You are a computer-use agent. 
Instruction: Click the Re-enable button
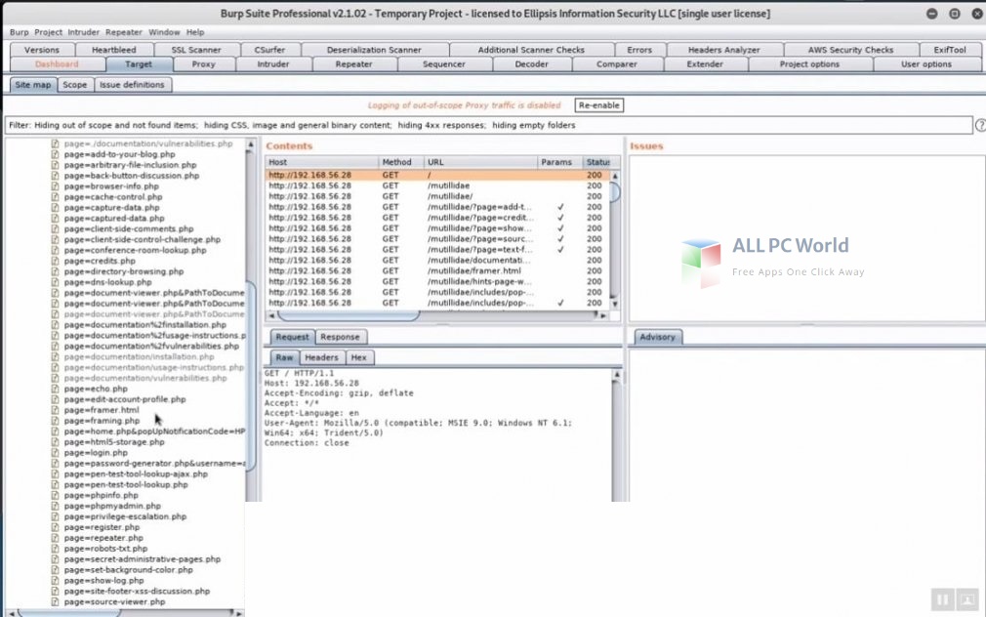599,105
